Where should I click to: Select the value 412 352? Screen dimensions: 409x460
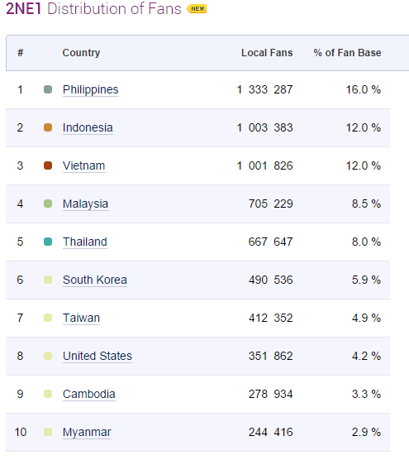pos(271,318)
